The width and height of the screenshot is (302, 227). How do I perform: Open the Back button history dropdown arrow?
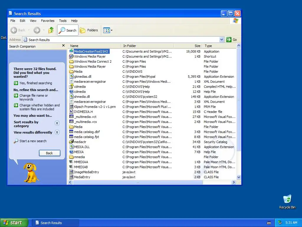pos(29,30)
